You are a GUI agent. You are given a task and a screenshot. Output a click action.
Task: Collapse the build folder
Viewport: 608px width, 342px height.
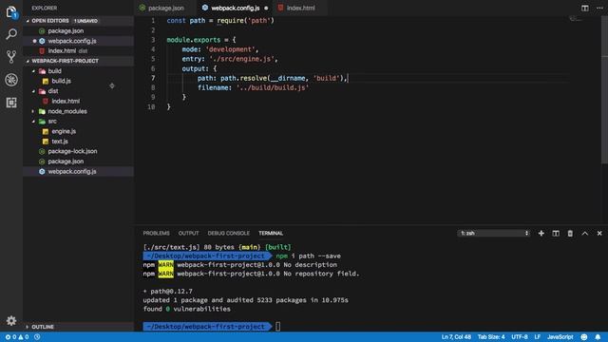point(34,71)
